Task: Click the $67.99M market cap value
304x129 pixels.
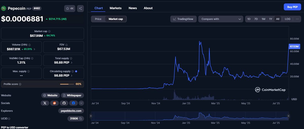Action: 36,36
